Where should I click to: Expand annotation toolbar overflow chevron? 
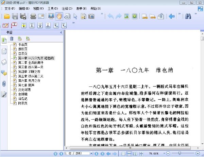73,23
